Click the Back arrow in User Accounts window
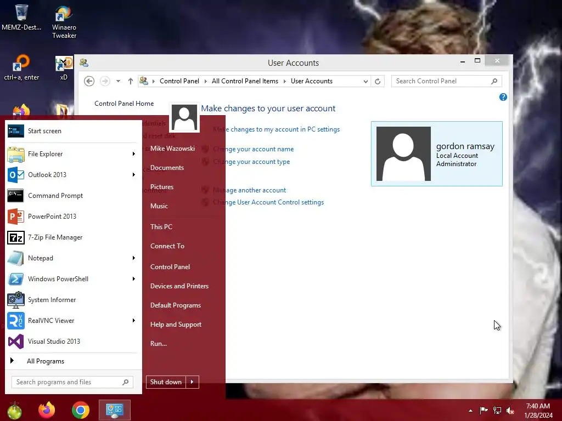 tap(89, 81)
